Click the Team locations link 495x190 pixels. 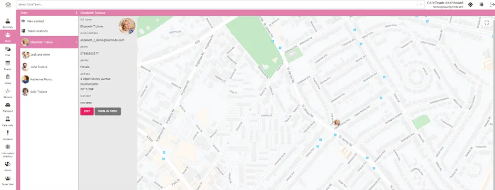point(37,31)
